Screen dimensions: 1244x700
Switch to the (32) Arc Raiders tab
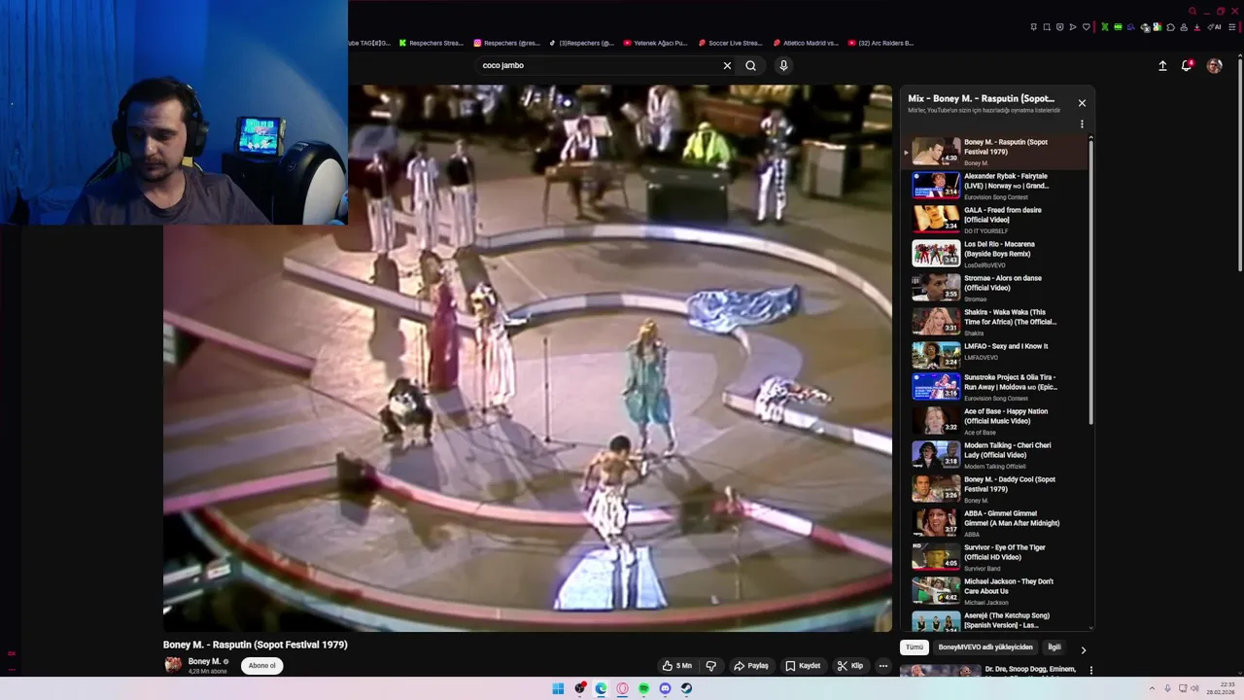(881, 43)
